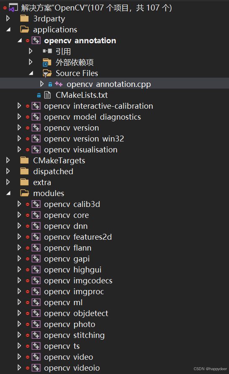
Task: Click the opencv_annotation project icon
Action: [36, 41]
